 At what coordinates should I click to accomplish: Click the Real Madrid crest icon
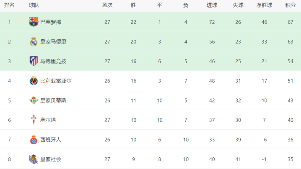34,41
